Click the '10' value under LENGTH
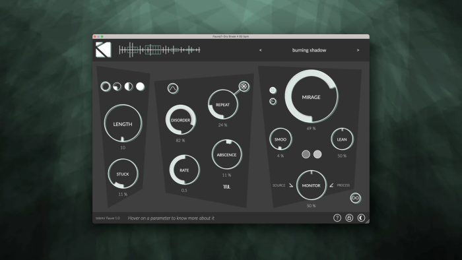This screenshot has width=462, height=260. [x=123, y=148]
